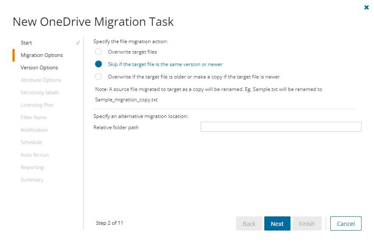This screenshot has height=243, width=374.
Task: Choose overwrite if older or copy if newer
Action: pyautogui.click(x=98, y=77)
